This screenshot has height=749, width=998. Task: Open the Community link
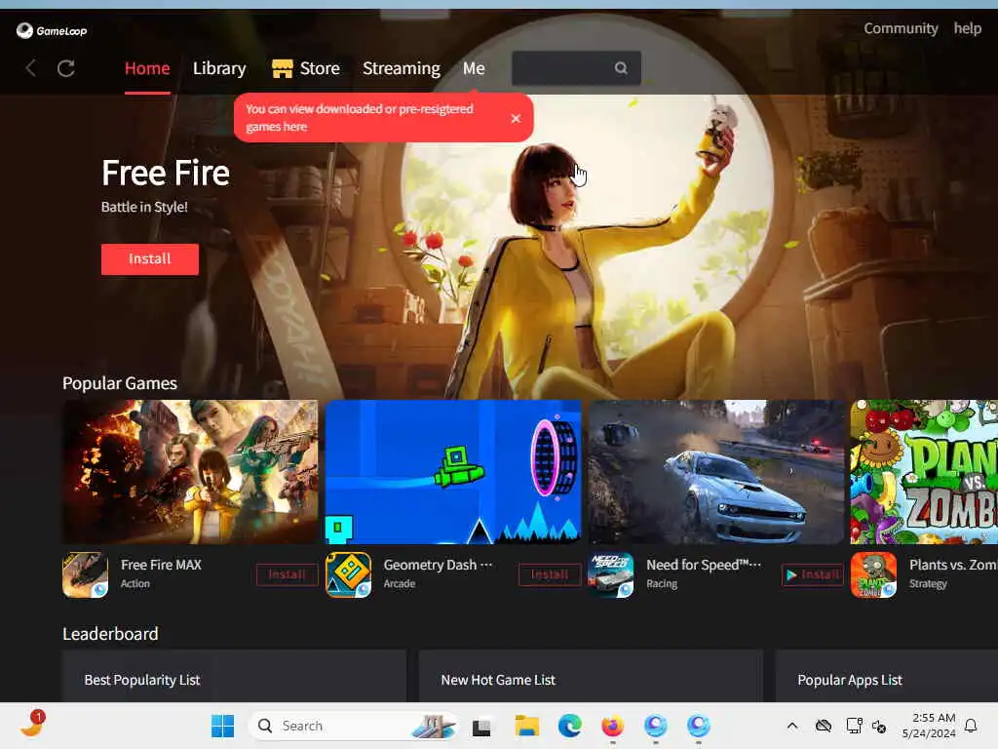coord(901,28)
